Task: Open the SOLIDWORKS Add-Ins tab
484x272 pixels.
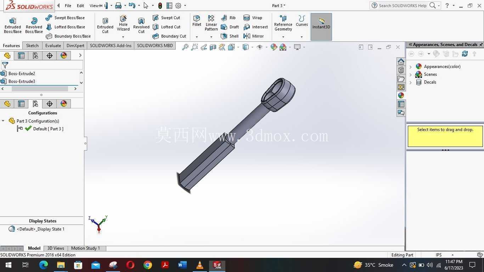Action: point(111,46)
